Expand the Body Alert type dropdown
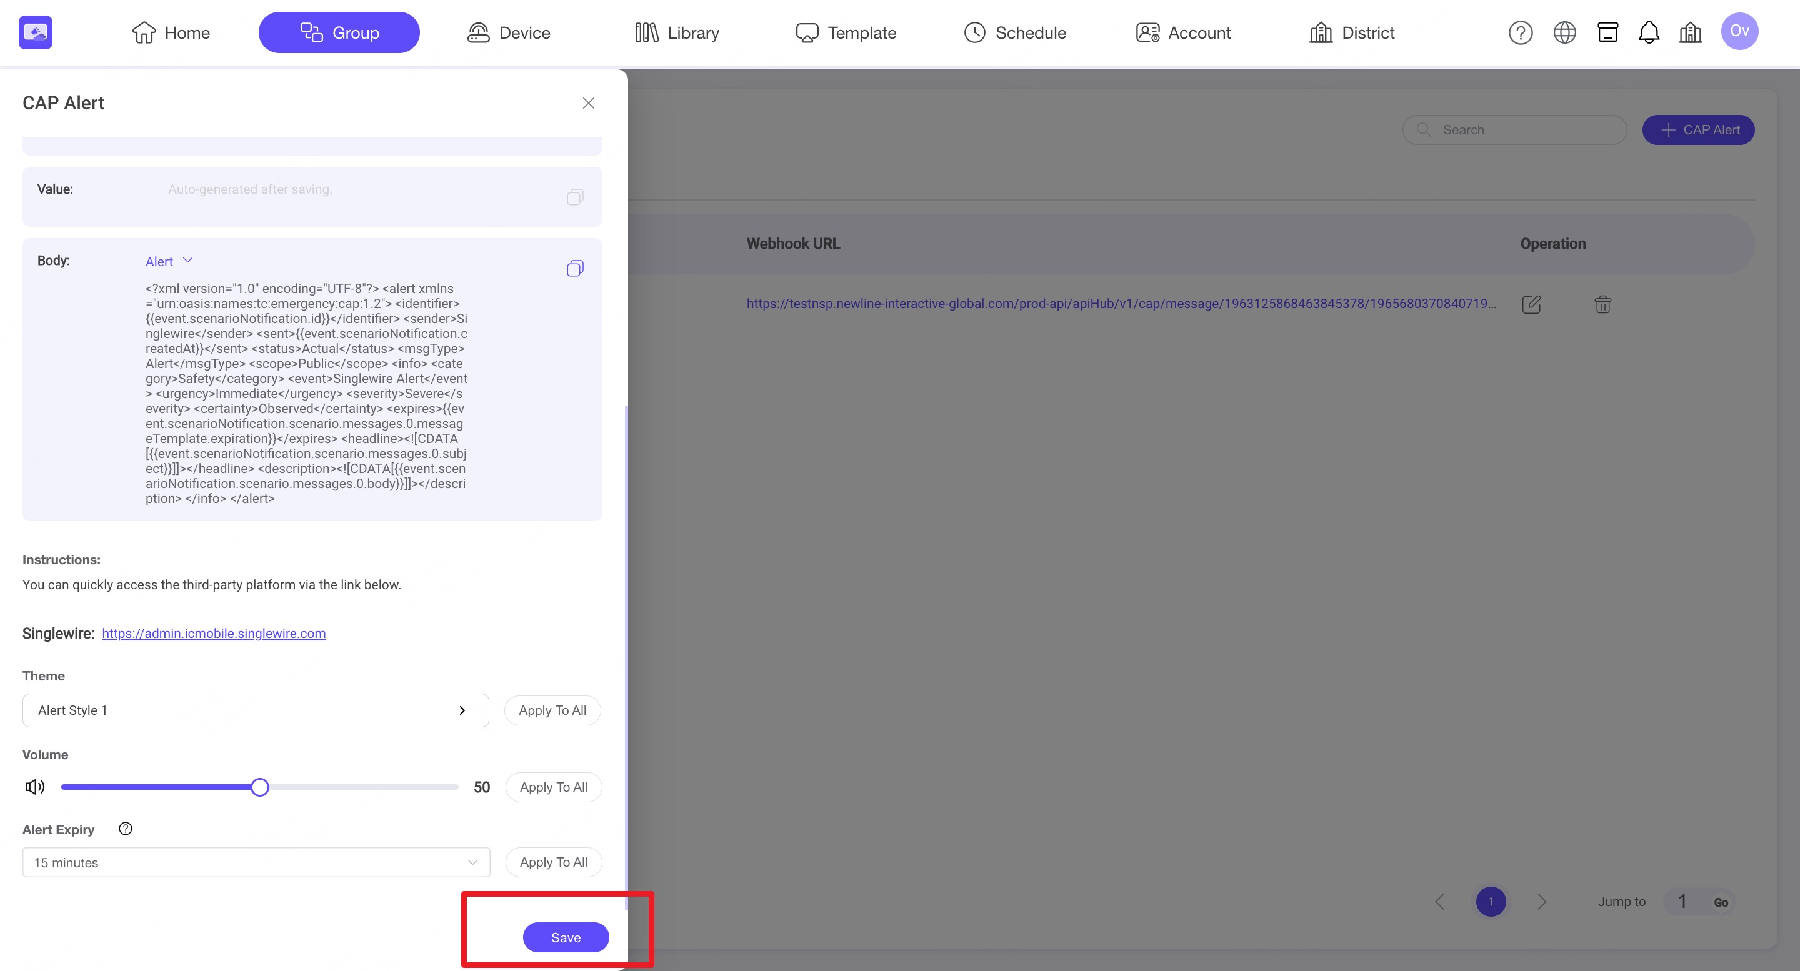1800x971 pixels. pyautogui.click(x=168, y=261)
